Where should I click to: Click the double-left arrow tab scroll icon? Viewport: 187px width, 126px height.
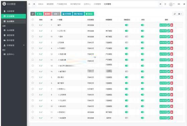pos(34,4)
